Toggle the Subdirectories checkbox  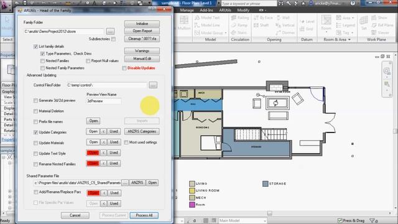point(113,39)
